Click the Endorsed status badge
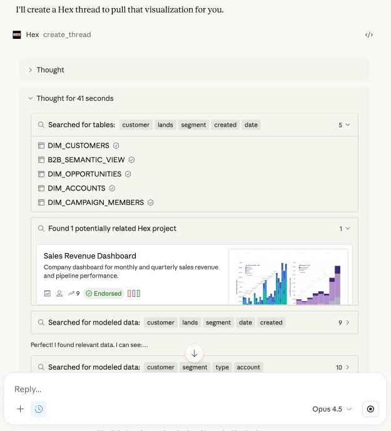The height and width of the screenshot is (431, 391). 103,293
